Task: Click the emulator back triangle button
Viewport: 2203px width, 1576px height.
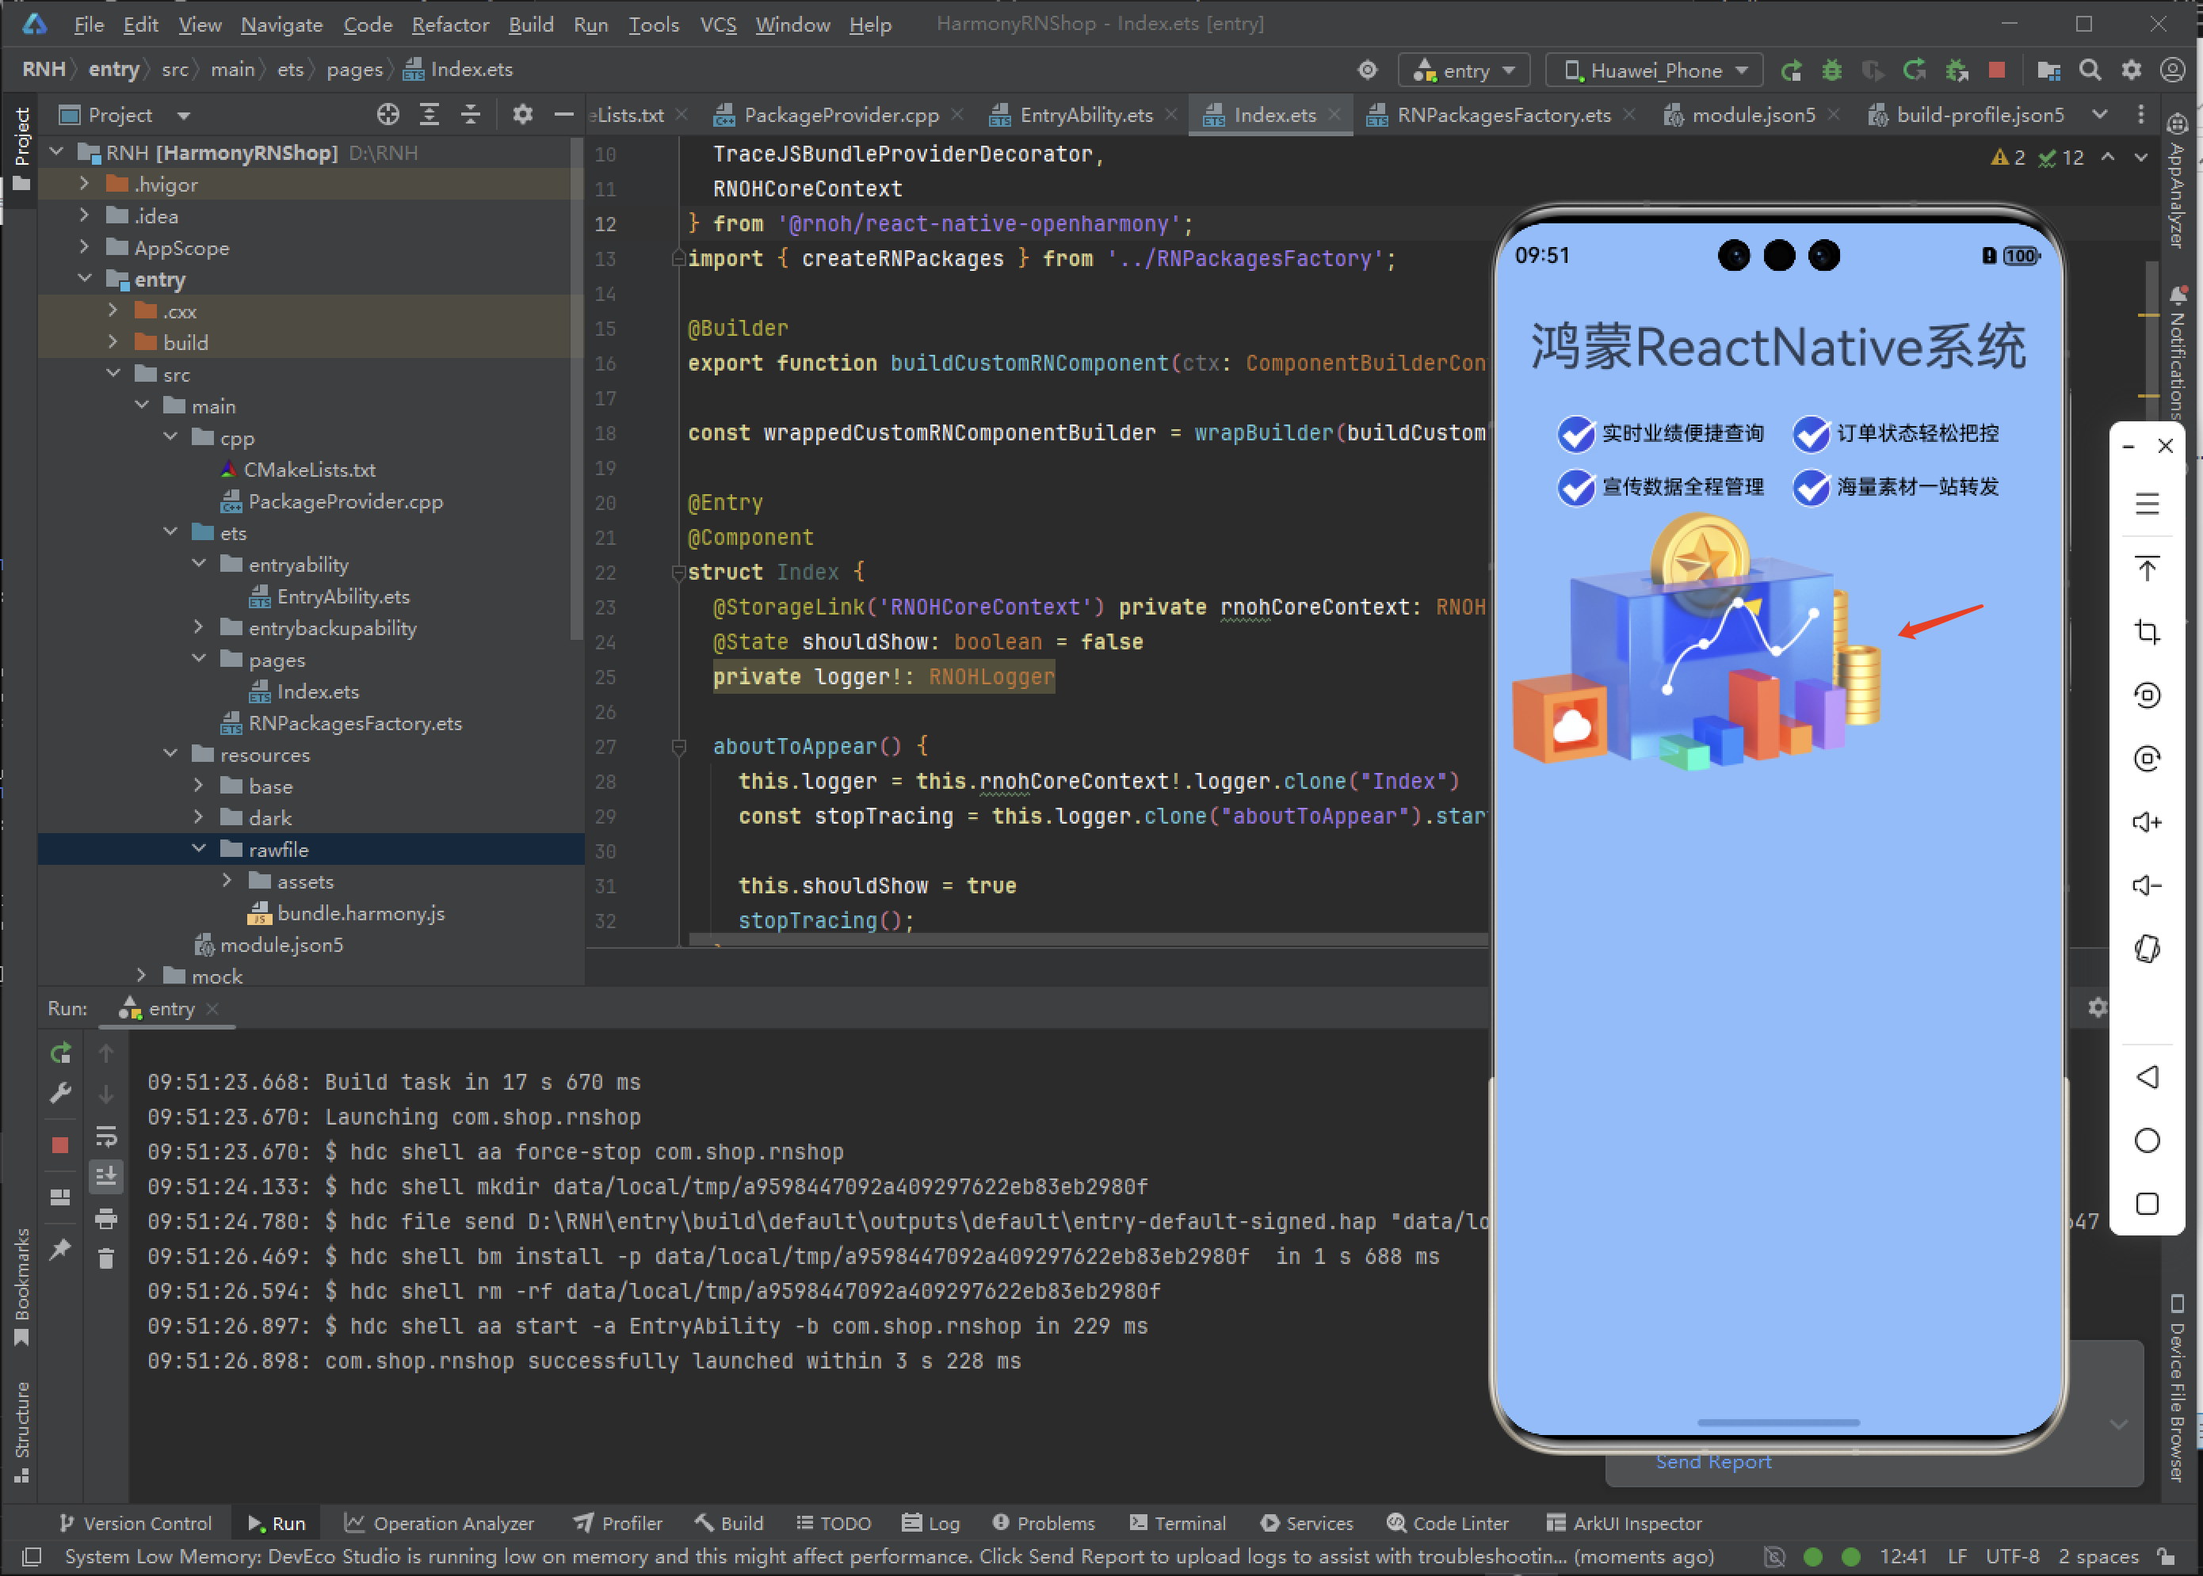Action: [2147, 1077]
